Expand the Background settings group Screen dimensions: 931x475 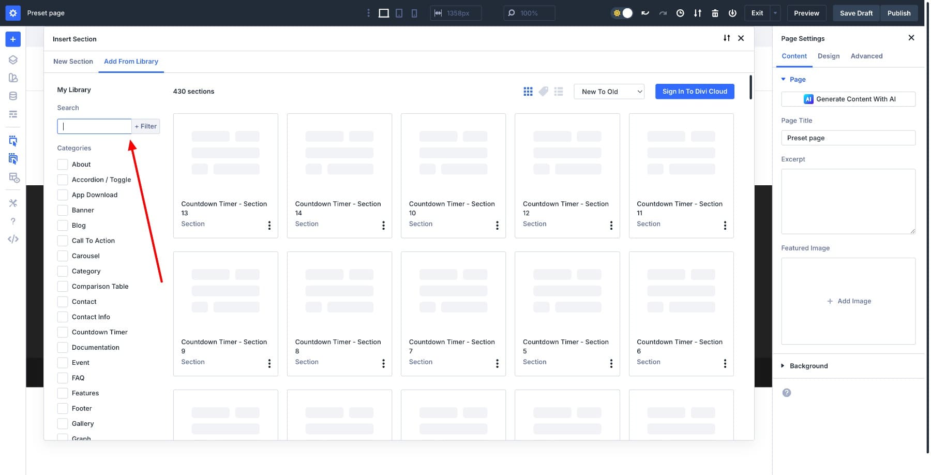pos(808,366)
